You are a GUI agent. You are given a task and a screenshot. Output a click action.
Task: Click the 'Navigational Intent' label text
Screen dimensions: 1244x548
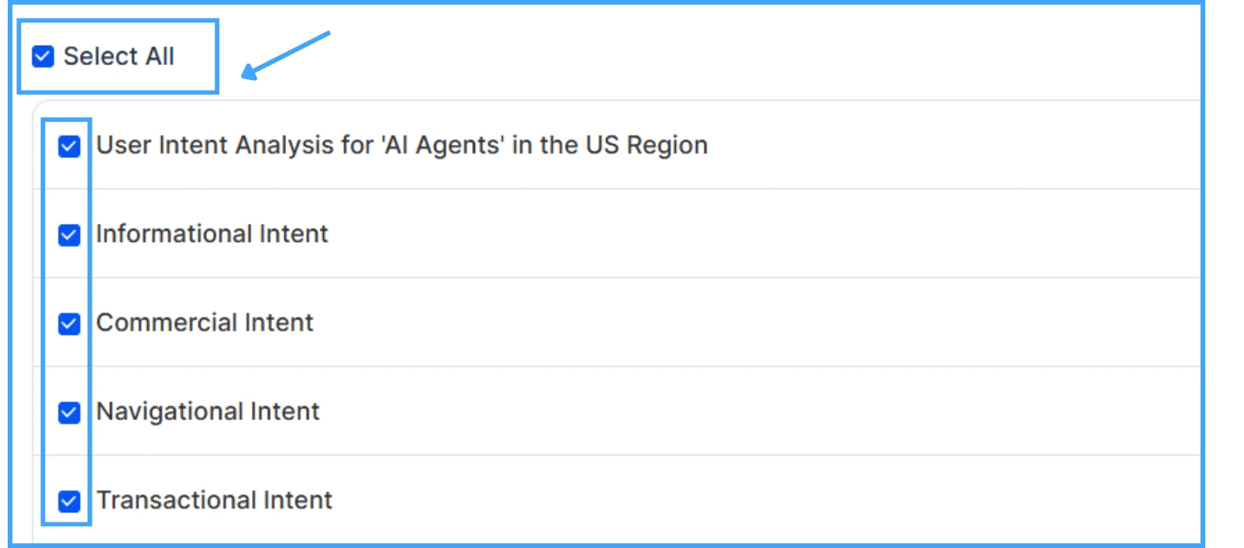click(x=208, y=412)
